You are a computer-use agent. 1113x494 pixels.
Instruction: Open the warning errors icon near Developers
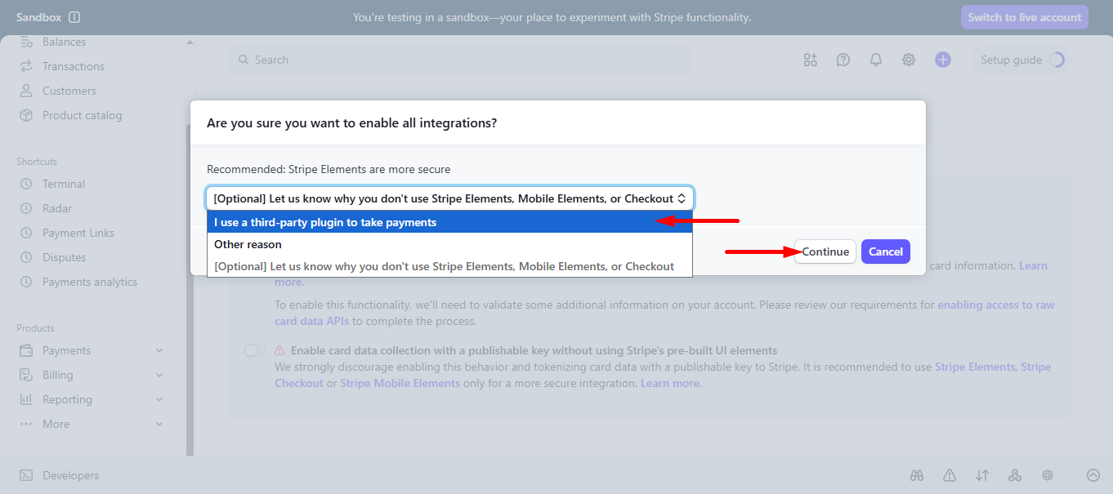949,474
